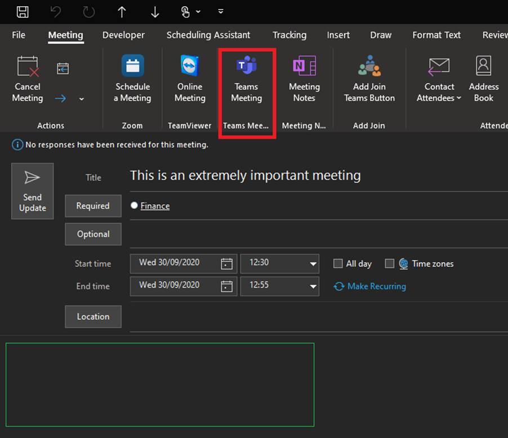Go to next item with down arrow
This screenshot has width=508, height=438.
click(155, 12)
